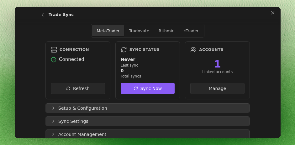Close the Trade Sync dialog
This screenshot has width=295, height=145.
pos(273,13)
